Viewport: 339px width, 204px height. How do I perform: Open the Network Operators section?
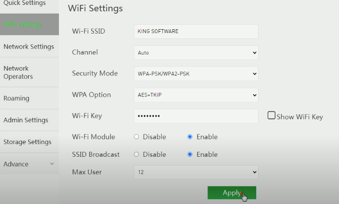(x=19, y=73)
